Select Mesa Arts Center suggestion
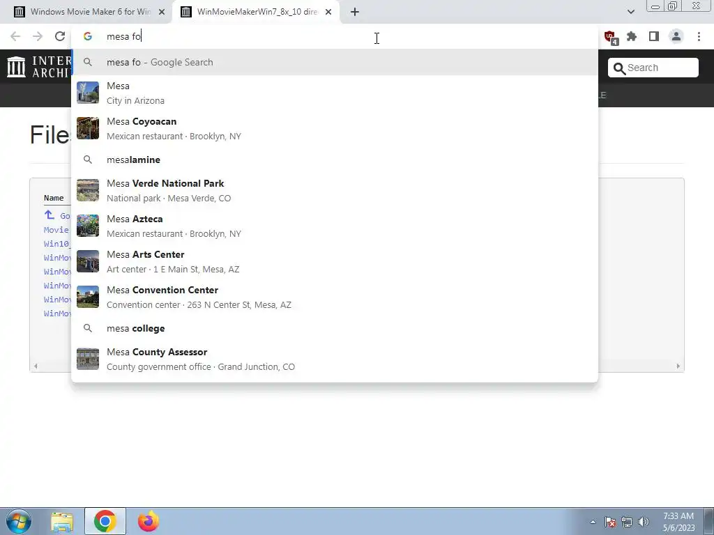The image size is (714, 535). (335, 261)
